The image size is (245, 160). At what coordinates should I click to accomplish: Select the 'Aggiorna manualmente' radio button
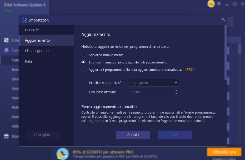point(83,55)
